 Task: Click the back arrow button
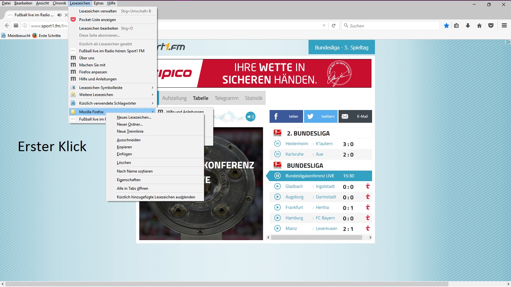tap(7, 26)
